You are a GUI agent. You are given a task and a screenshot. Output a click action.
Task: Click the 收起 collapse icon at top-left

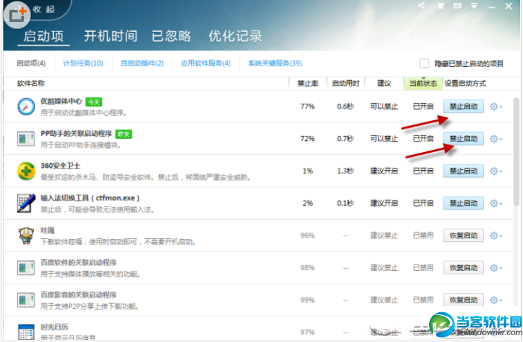pos(17,14)
